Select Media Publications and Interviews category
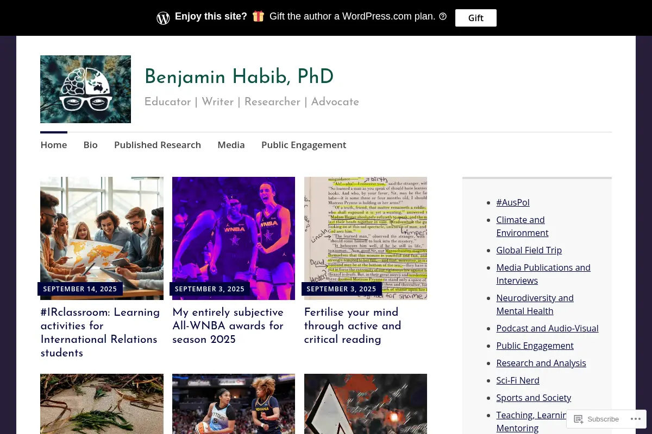 pyautogui.click(x=543, y=274)
